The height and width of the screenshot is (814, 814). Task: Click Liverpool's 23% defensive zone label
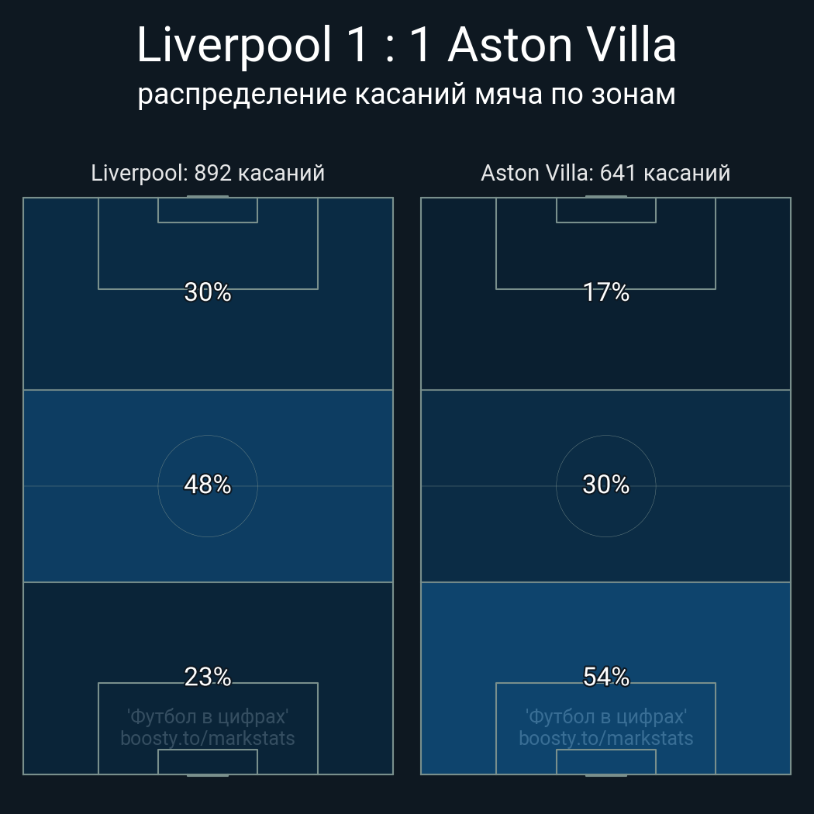[x=208, y=678]
